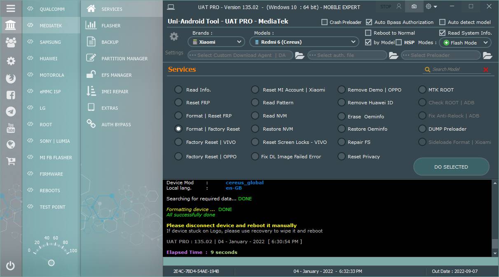Image resolution: width=499 pixels, height=277 pixels.
Task: Open EXTRAS section
Action: (x=122, y=108)
